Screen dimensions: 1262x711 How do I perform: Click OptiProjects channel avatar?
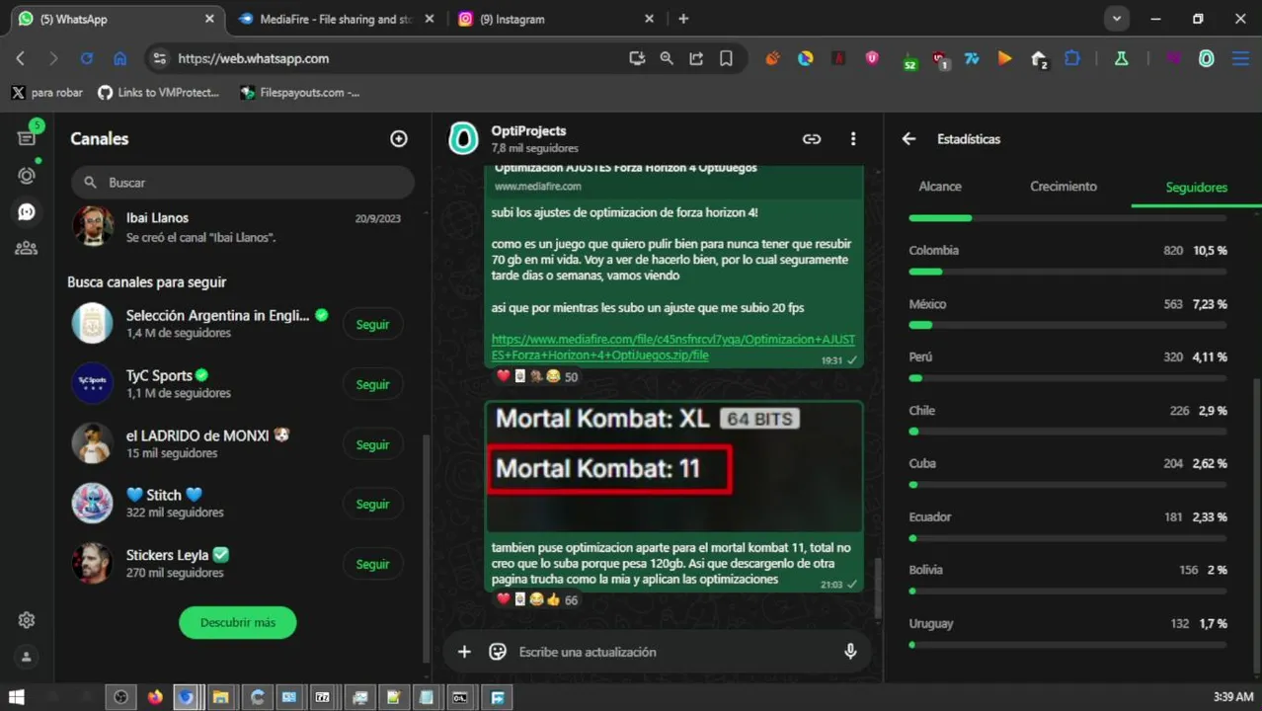click(463, 139)
